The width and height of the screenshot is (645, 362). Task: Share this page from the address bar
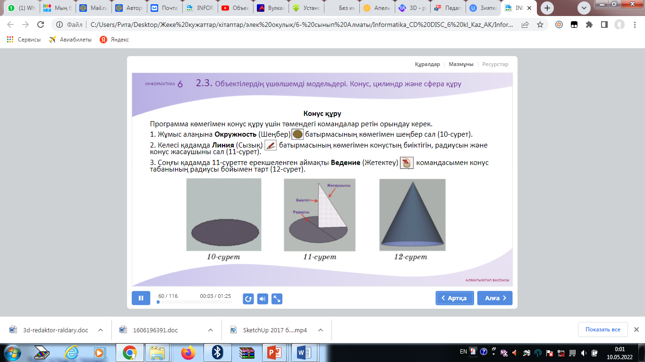pos(525,25)
